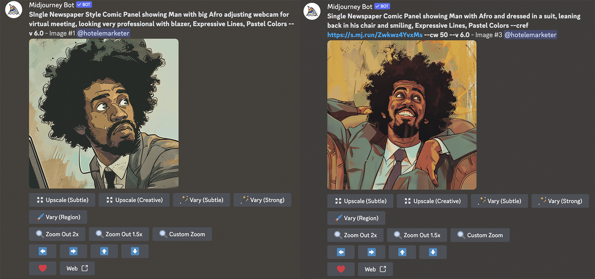Select Zoom Out 2x for Image #3
The width and height of the screenshot is (595, 279).
[x=355, y=235]
